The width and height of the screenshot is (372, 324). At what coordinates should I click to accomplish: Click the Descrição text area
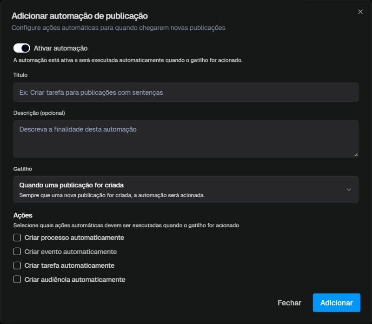tap(186, 139)
